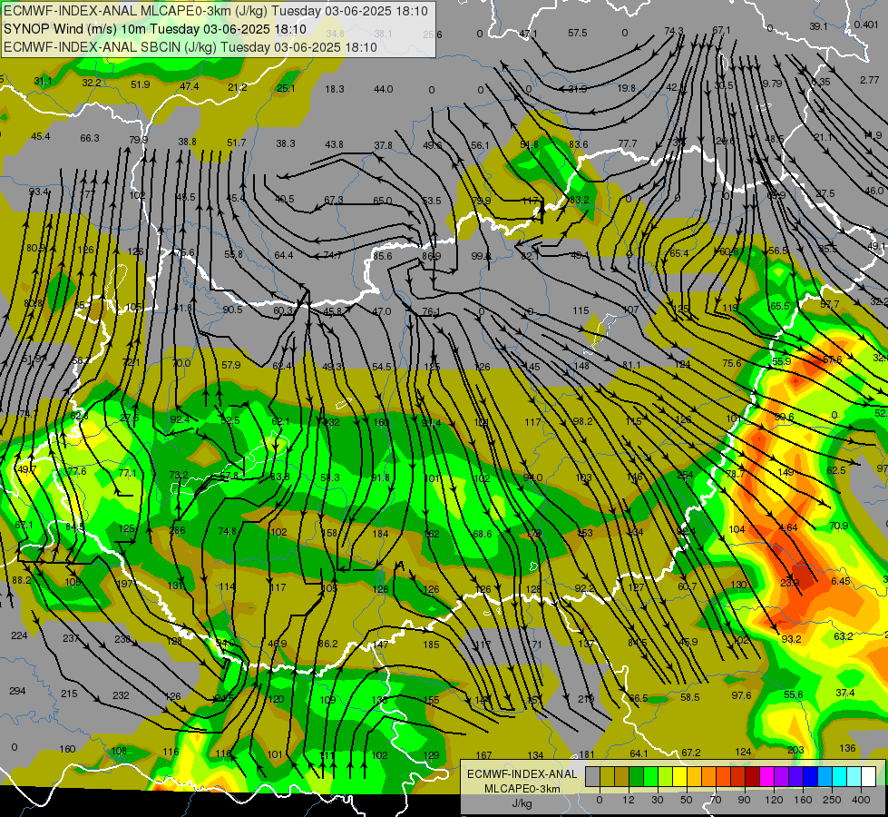Click the '93.2' value on the map
888x817 pixels.
click(x=791, y=639)
